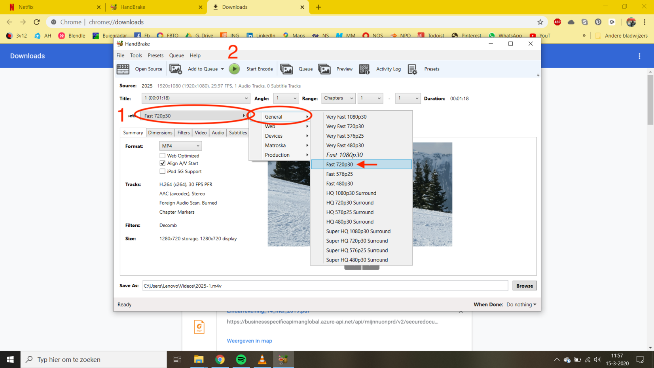Screen dimensions: 654x368
Task: Launch Spotify from the taskbar
Action: (241, 359)
